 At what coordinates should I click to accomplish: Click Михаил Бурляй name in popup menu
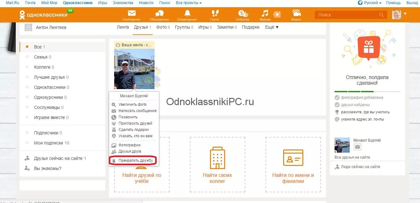tap(134, 96)
